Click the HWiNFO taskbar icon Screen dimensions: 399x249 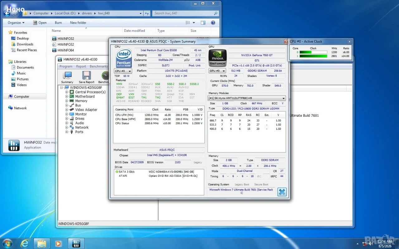click(x=76, y=243)
